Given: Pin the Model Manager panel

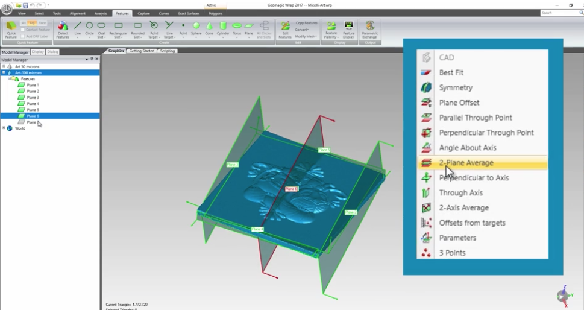Looking at the screenshot, I should tap(92, 59).
